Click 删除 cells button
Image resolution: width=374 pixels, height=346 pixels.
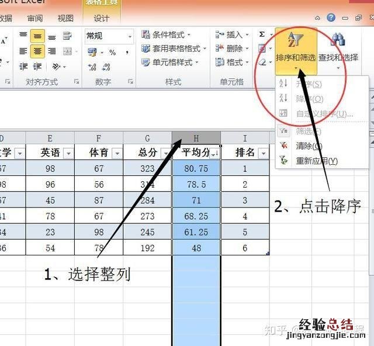[x=232, y=49]
